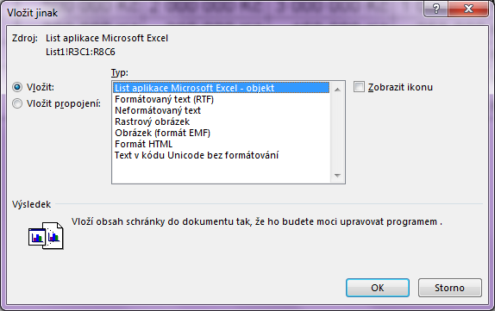This screenshot has height=311, width=495.
Task: Close the Vložit jinak dialog
Action: (468, 9)
